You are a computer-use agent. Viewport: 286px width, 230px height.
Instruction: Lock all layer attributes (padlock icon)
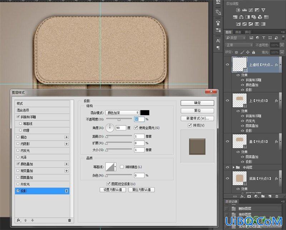253,52
